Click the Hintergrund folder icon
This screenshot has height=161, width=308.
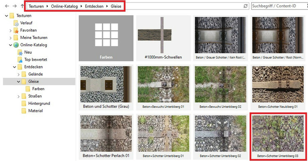click(24, 103)
